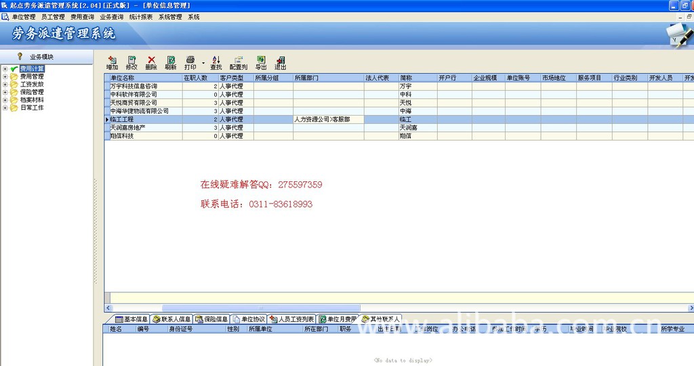Image resolution: width=694 pixels, height=366 pixels.
Task: Click the 配置列 (Configure columns) icon
Action: [239, 60]
